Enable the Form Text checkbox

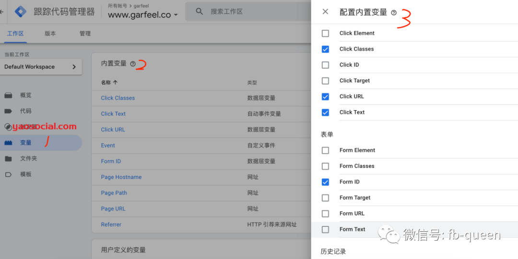[325, 230]
